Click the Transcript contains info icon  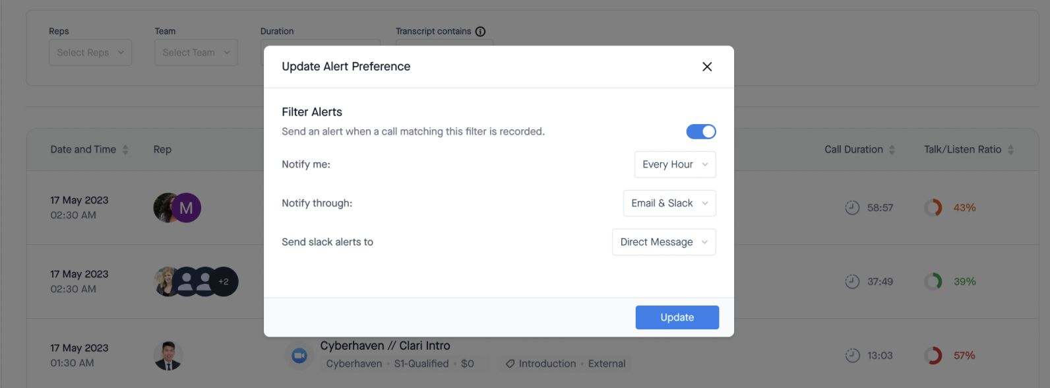click(x=480, y=32)
